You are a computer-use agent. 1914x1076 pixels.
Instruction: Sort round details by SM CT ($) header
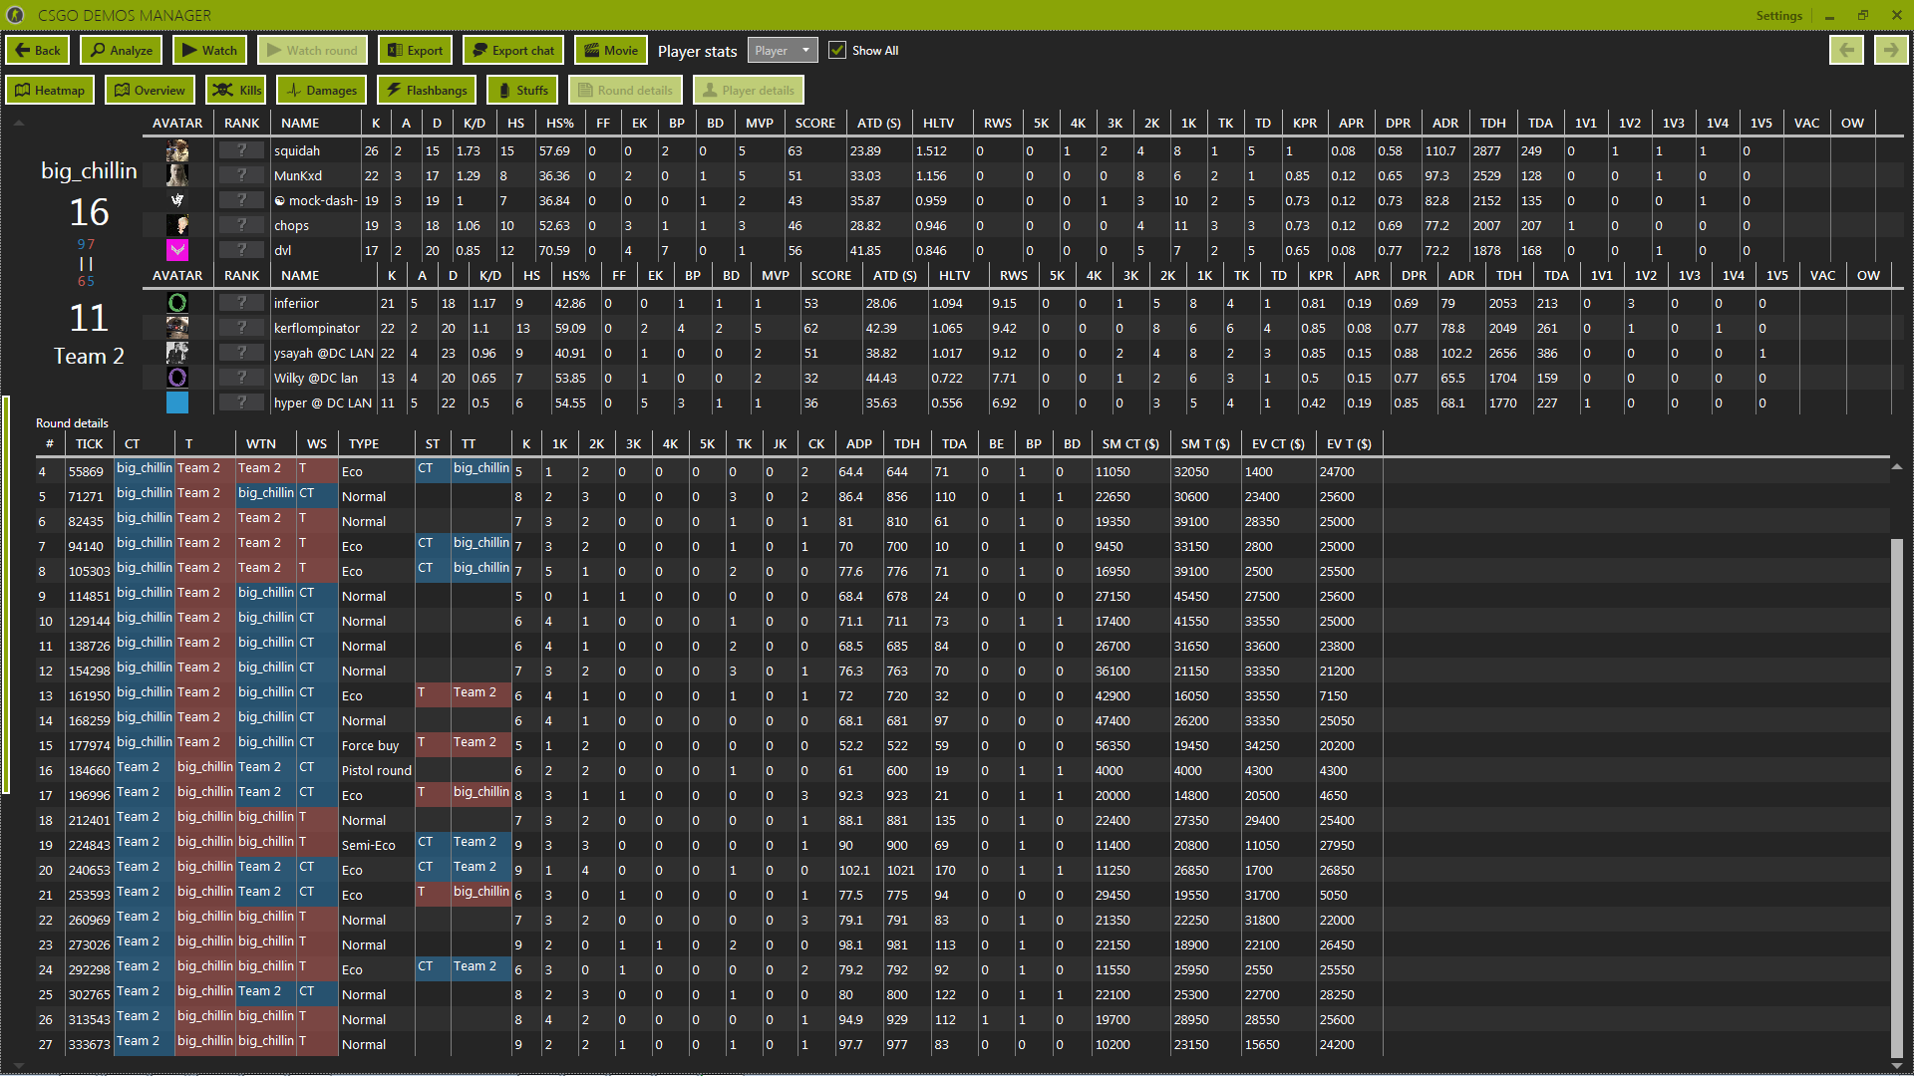tap(1130, 444)
